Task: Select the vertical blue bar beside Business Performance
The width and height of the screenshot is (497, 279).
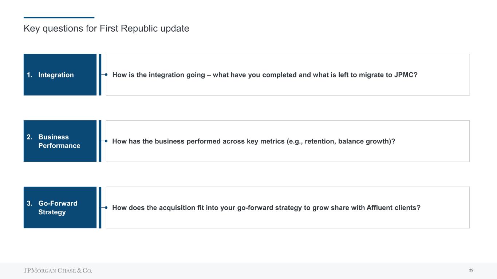Action: (x=100, y=141)
